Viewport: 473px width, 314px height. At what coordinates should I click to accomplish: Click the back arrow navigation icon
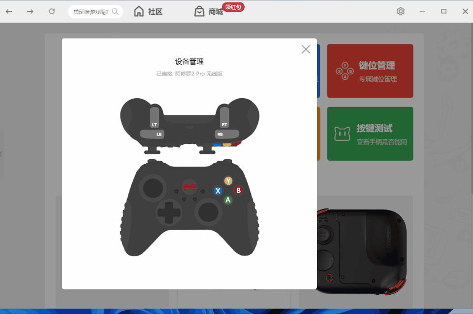9,11
